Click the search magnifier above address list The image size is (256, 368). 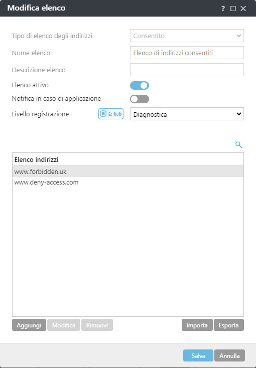(238, 145)
